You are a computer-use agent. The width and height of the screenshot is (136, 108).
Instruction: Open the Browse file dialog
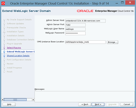coord(112,42)
